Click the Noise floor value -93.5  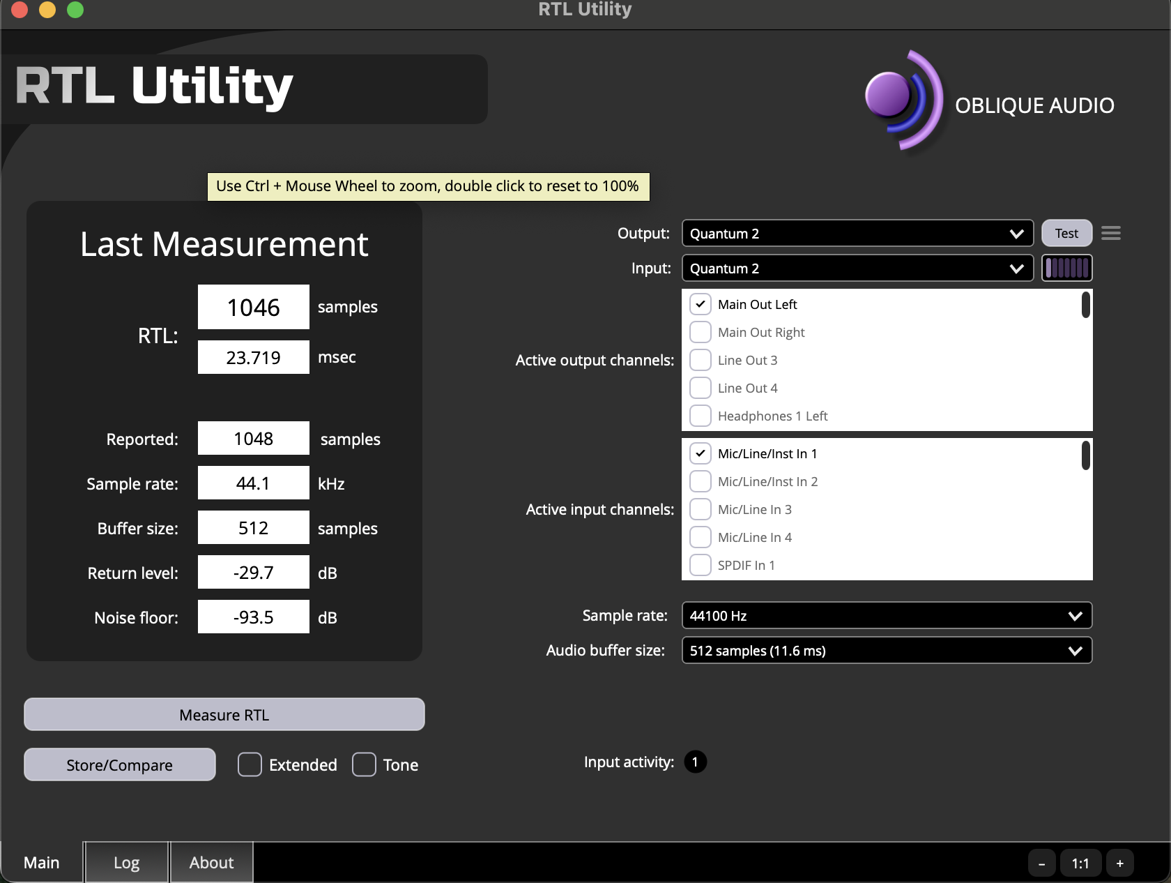254,617
